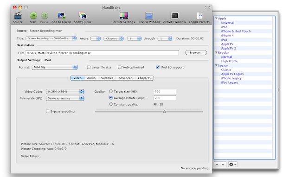Image resolution: width=283 pixels, height=177 pixels.
Task: Open the Video Codec dropdown showing H.264 (x264)
Action: [65, 92]
